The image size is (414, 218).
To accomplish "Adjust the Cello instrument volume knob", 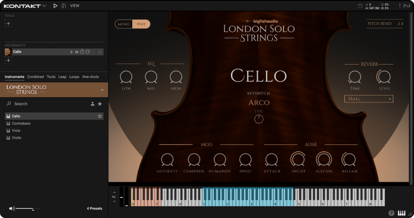I will coord(82,52).
